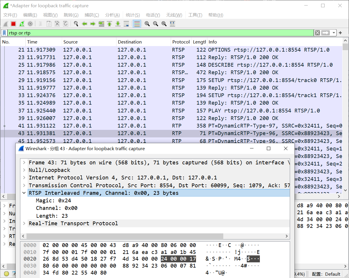The image size is (349, 278).
Task: Jump to the last packet icon
Action: point(118,24)
